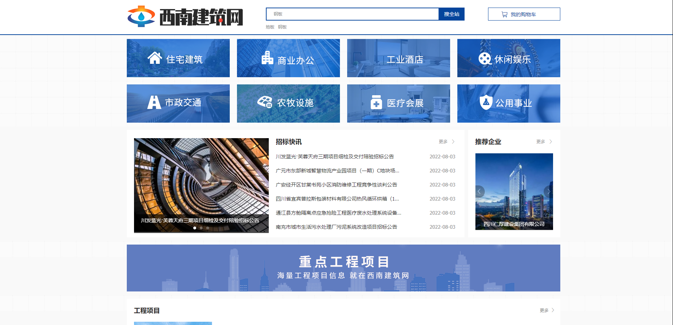673x325 pixels.
Task: Click the medicine bottle icon beside 医疗会展
Action: (376, 102)
